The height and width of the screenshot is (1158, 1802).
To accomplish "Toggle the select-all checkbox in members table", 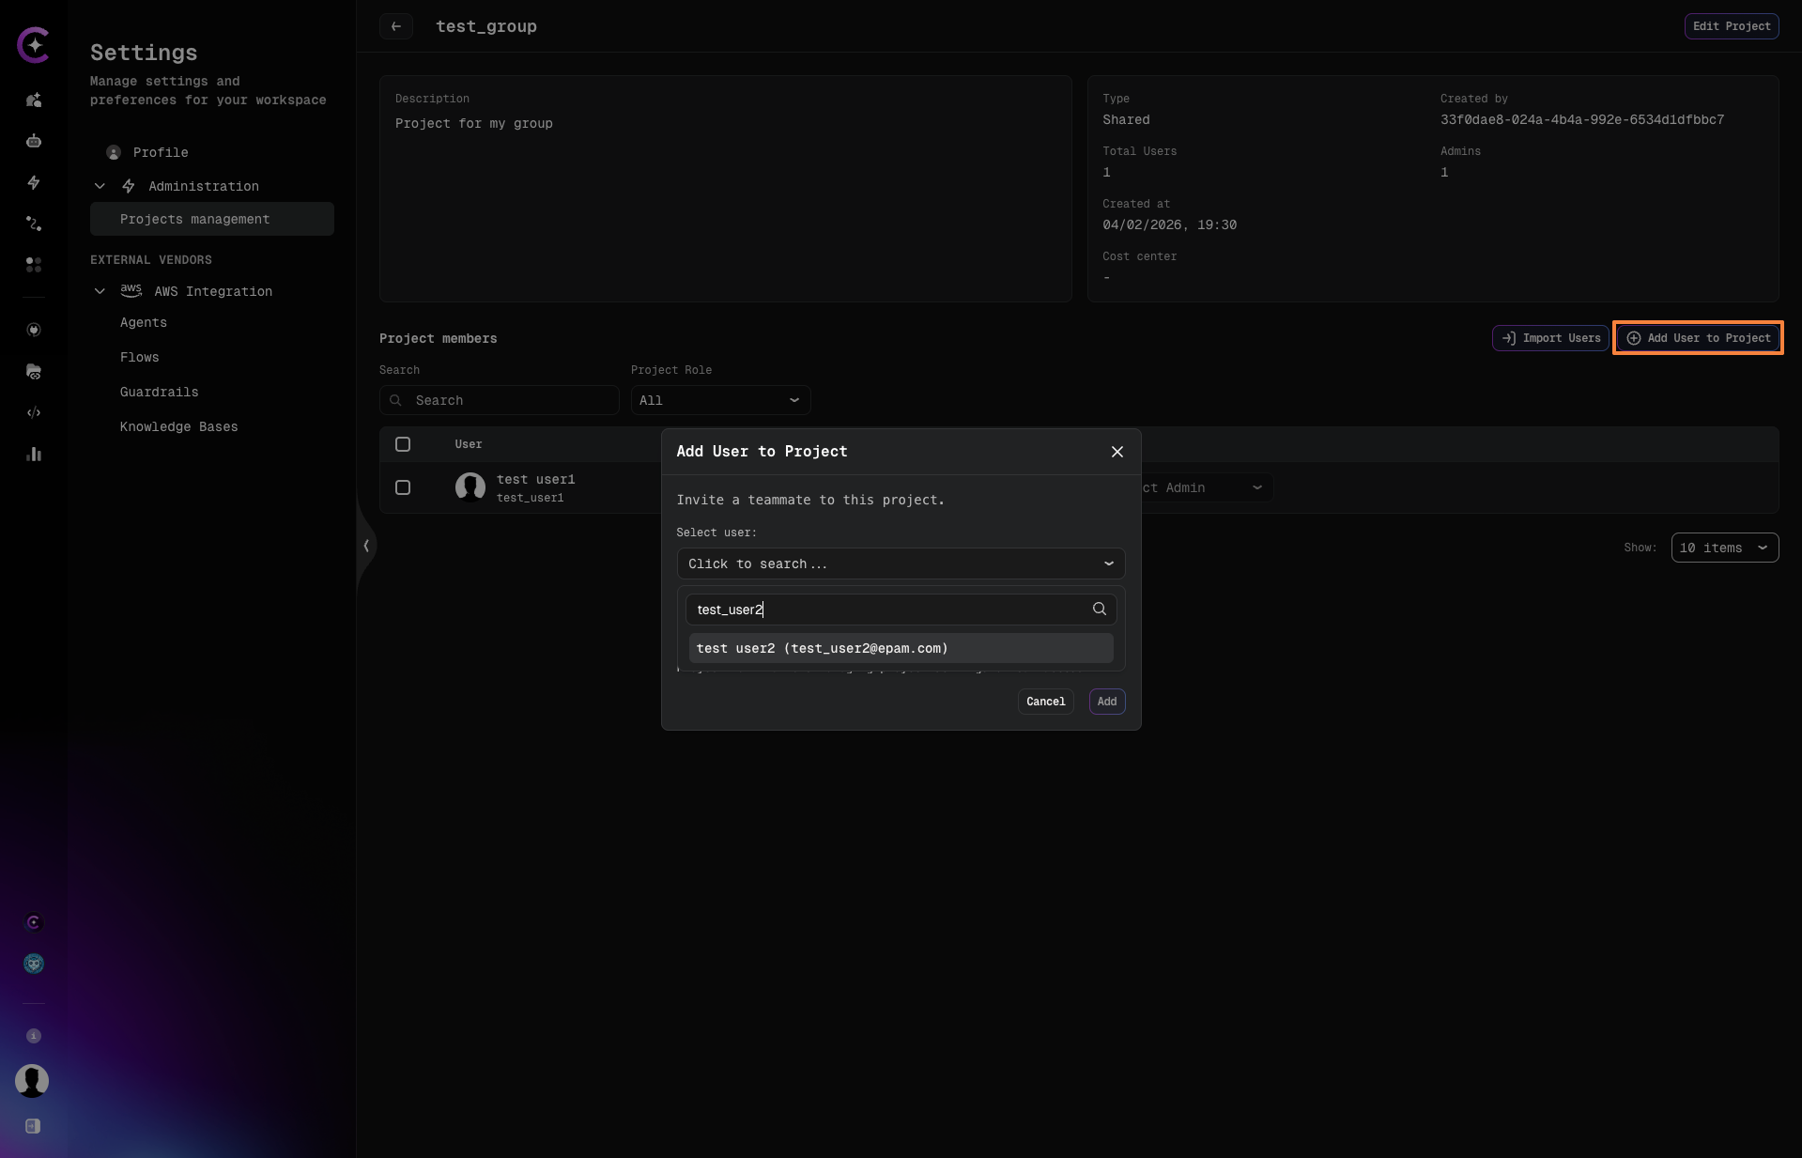I will coord(403,444).
